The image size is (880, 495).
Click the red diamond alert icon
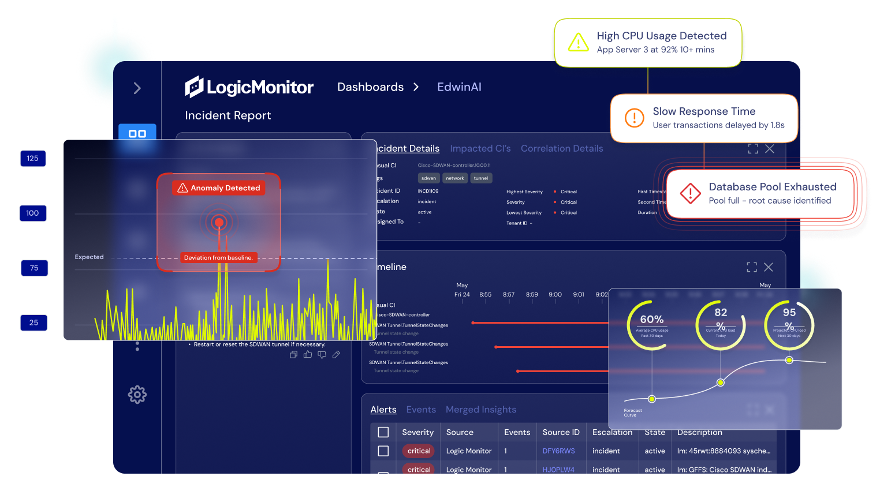point(690,194)
